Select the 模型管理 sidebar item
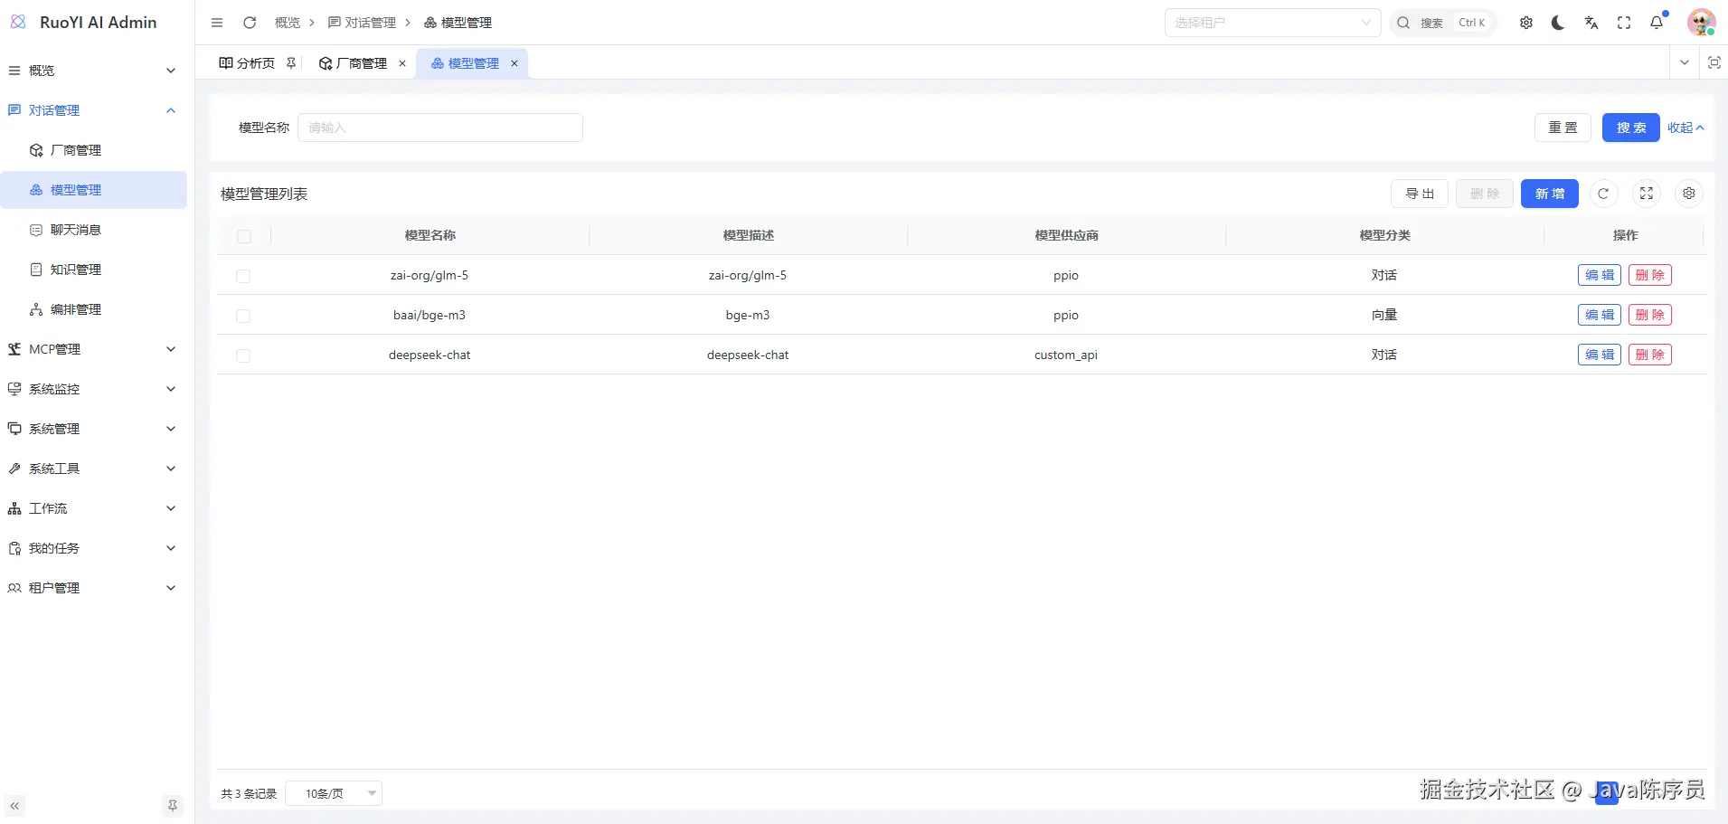Screen dimensions: 1728x824 [94, 190]
